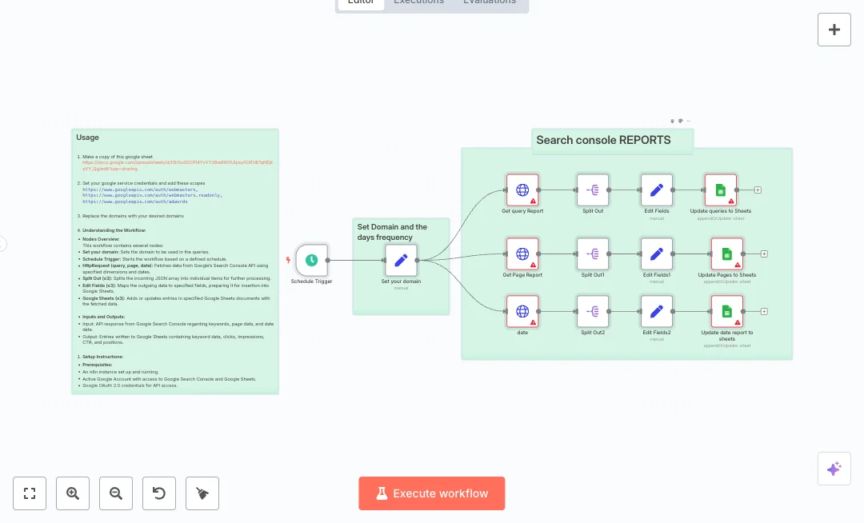Screen dimensions: 864x523
Task: Select Update Pages to Sheets node
Action: (726, 254)
